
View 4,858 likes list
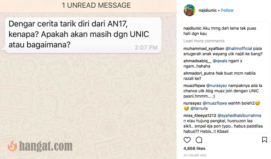pyautogui.click(x=194, y=148)
